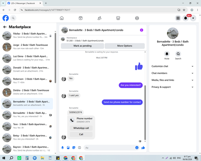Open WhatsApp from taskbar

tap(19, 158)
